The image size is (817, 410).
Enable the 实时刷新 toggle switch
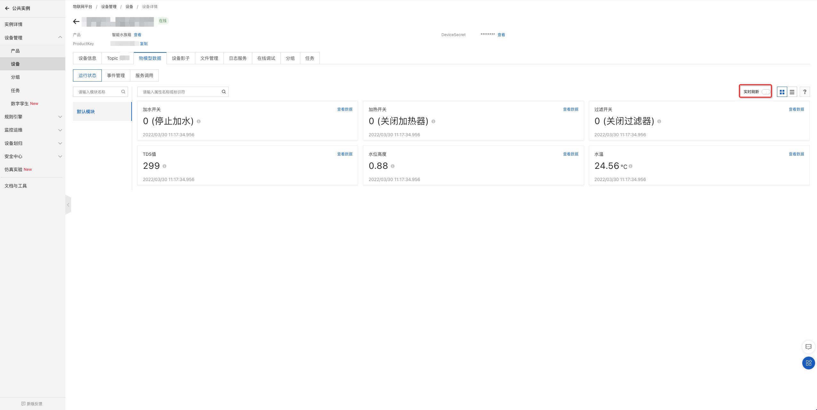766,91
